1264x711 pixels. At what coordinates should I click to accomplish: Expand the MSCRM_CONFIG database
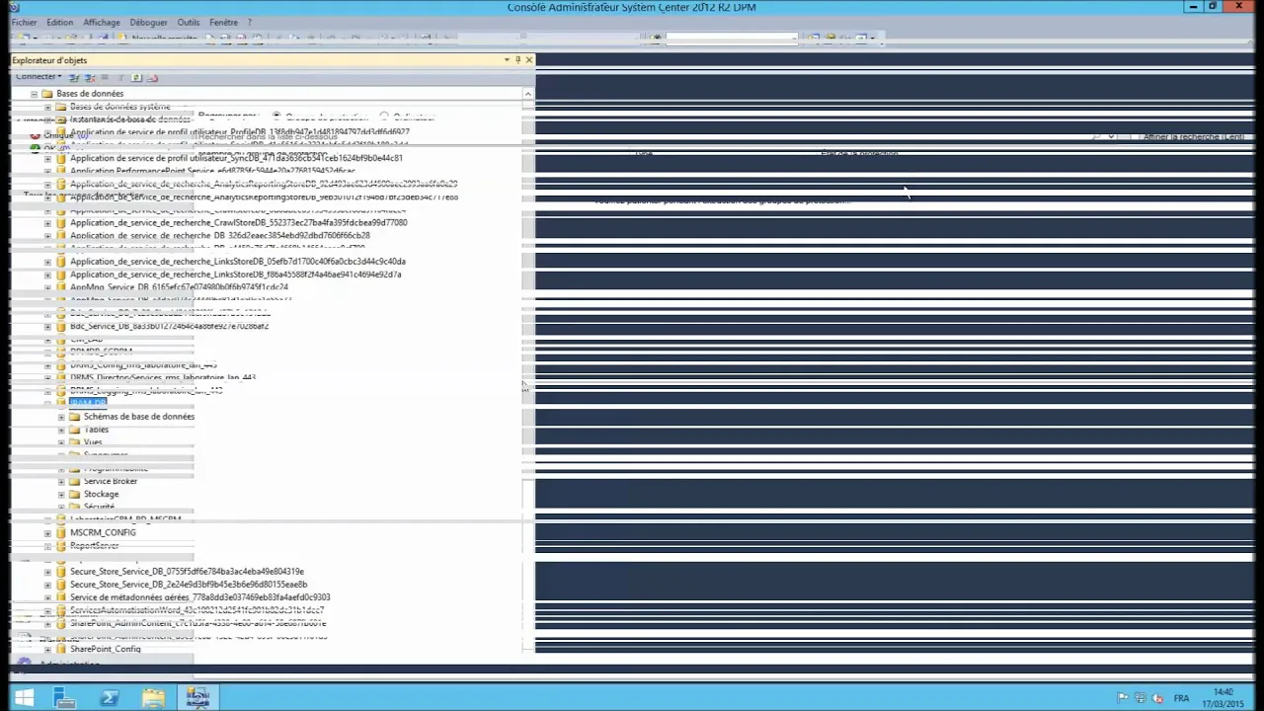click(x=47, y=533)
